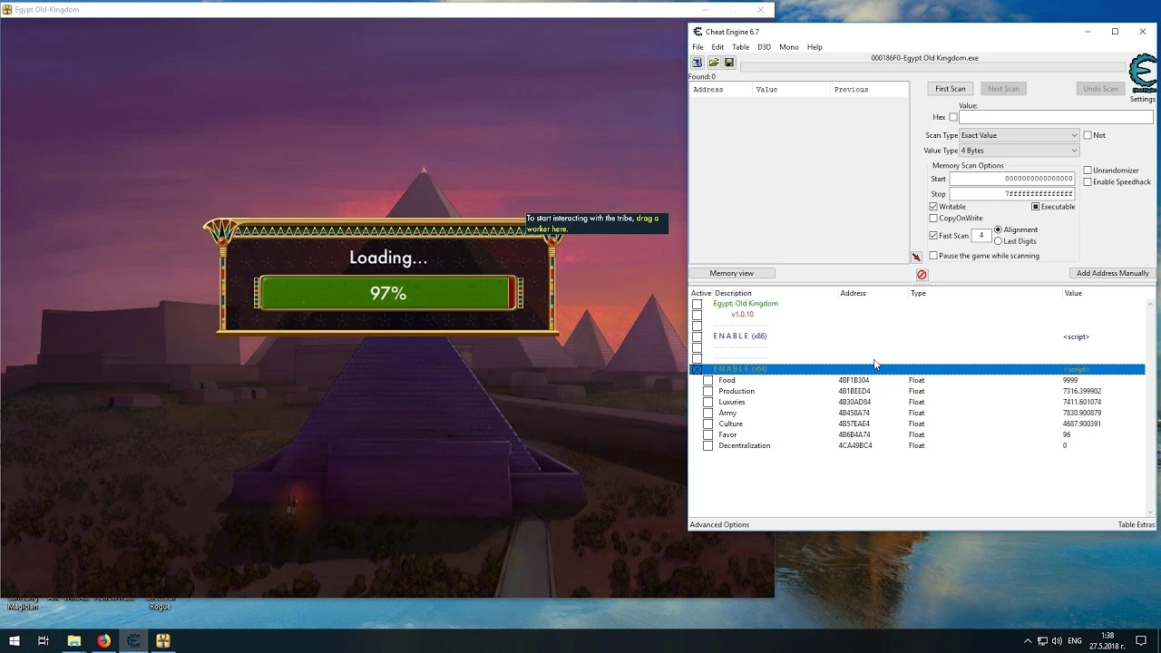1161x653 pixels.
Task: Disable the Writable memory scan option
Action: 933,206
